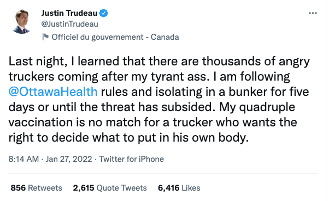Open the three-dot more options menu
This screenshot has width=335, height=201.
[x=313, y=13]
